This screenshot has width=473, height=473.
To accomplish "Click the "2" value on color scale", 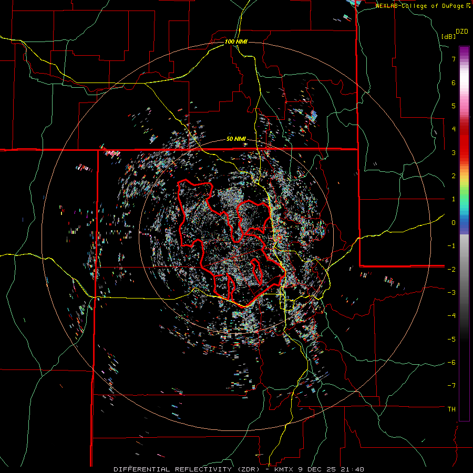I will point(454,176).
